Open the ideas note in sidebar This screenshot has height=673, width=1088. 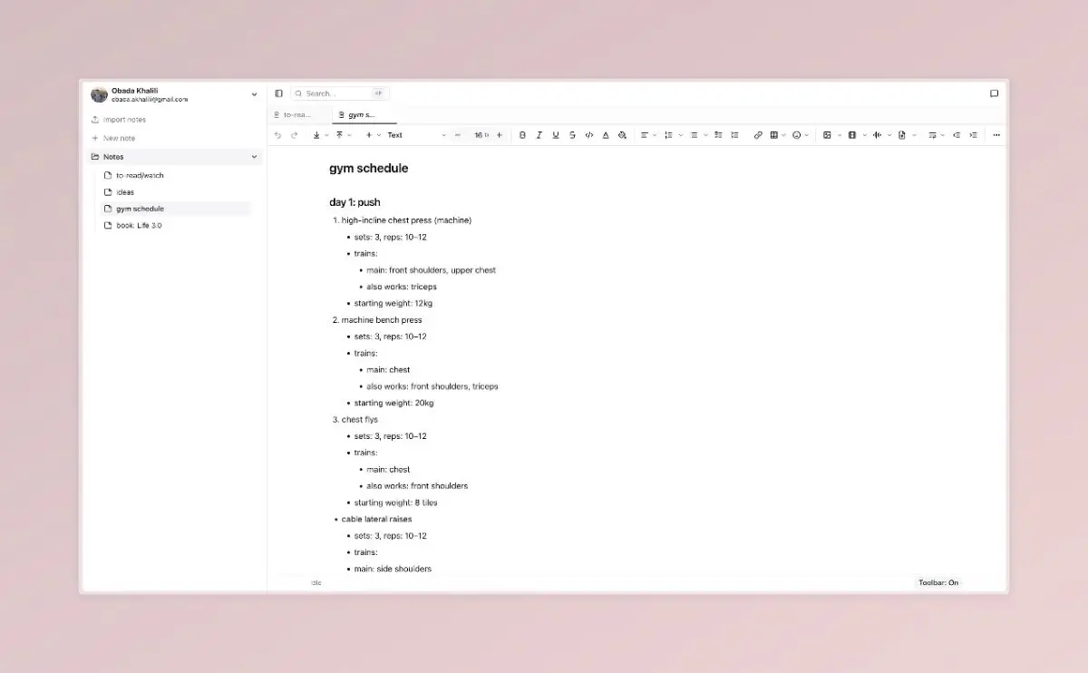pos(125,192)
